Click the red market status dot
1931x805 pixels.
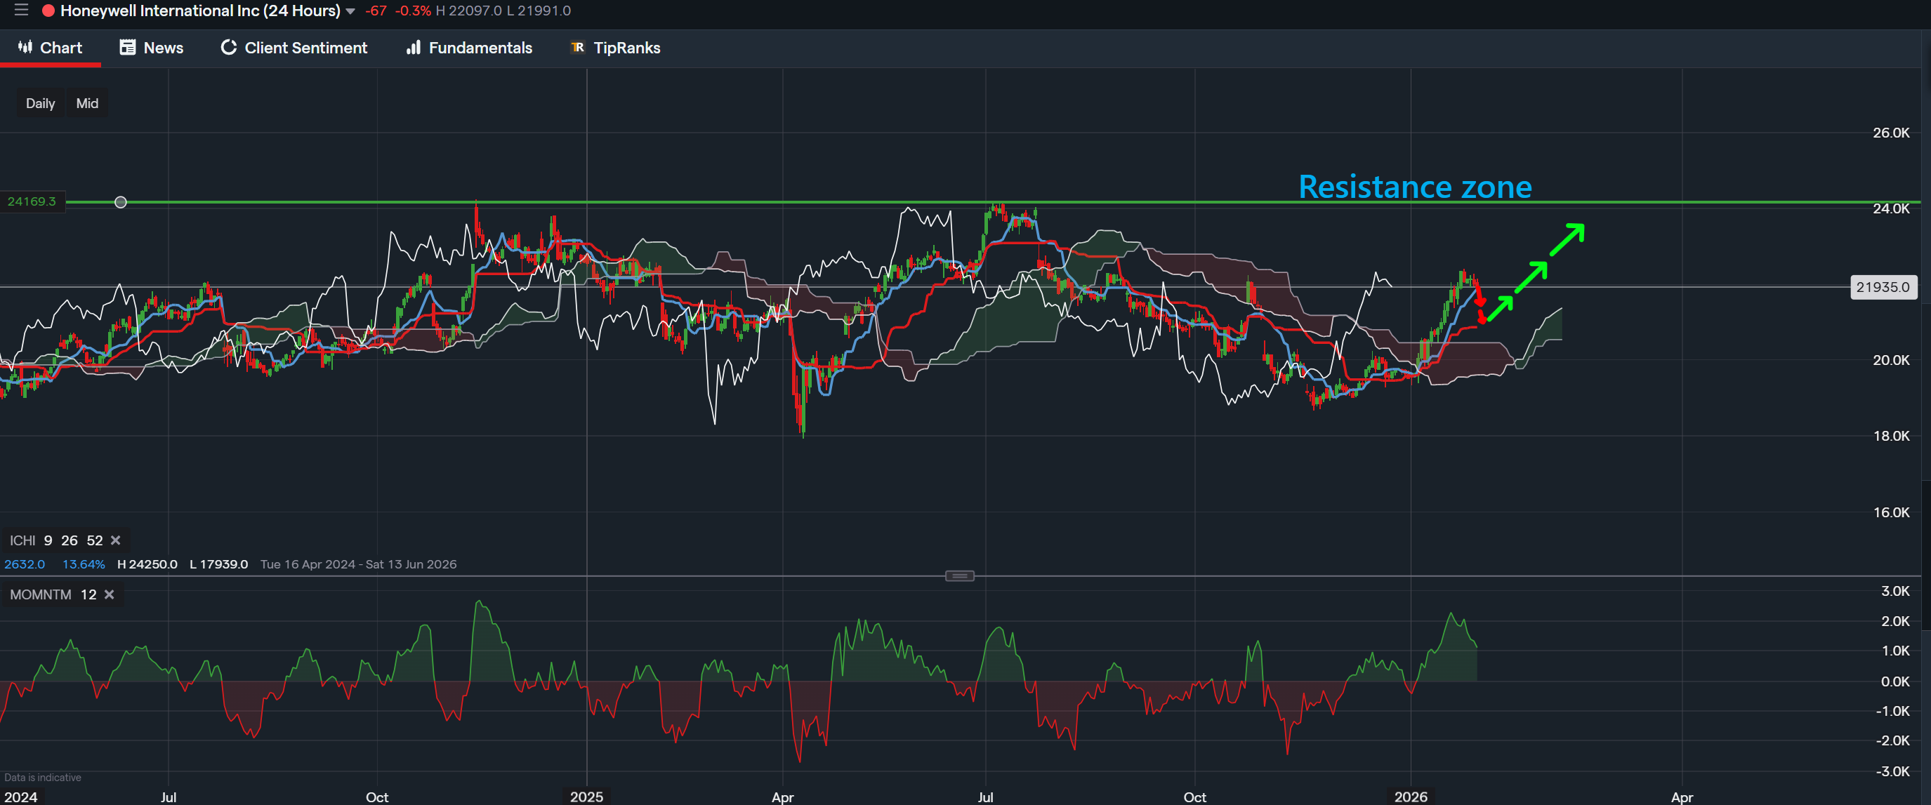(47, 11)
